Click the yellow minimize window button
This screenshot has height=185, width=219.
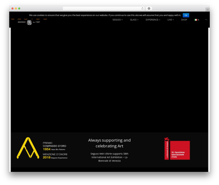tap(16, 8)
